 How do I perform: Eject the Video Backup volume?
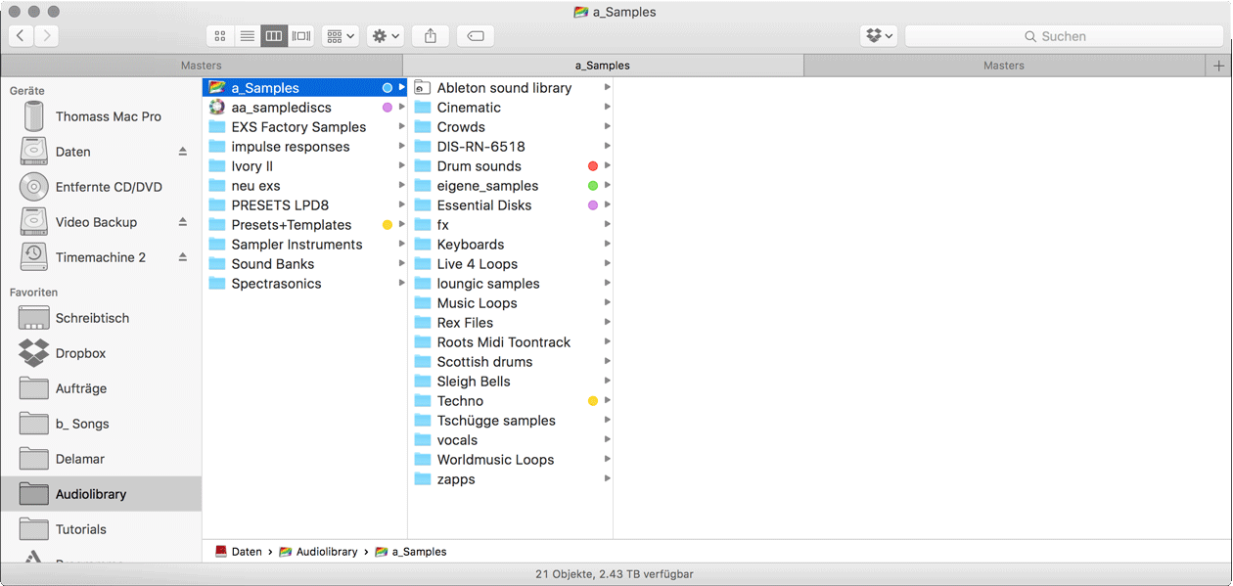tap(183, 222)
